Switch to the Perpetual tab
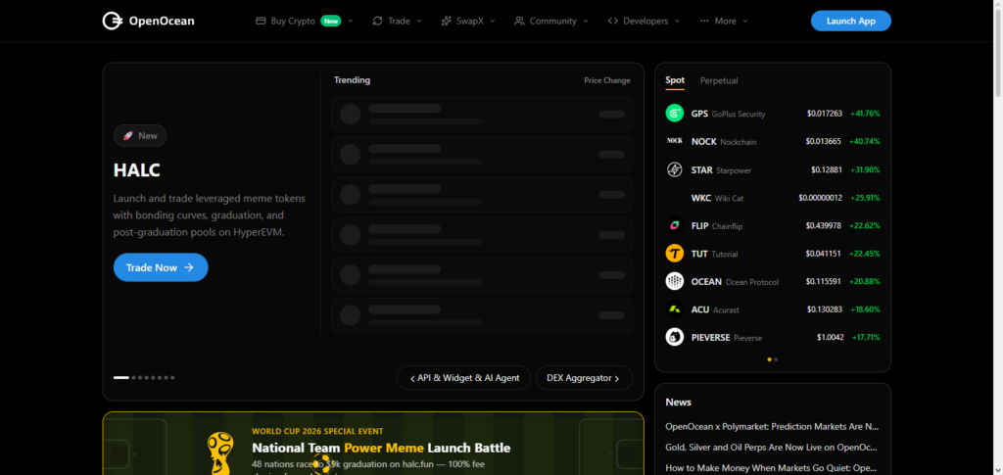1003x475 pixels. click(719, 80)
